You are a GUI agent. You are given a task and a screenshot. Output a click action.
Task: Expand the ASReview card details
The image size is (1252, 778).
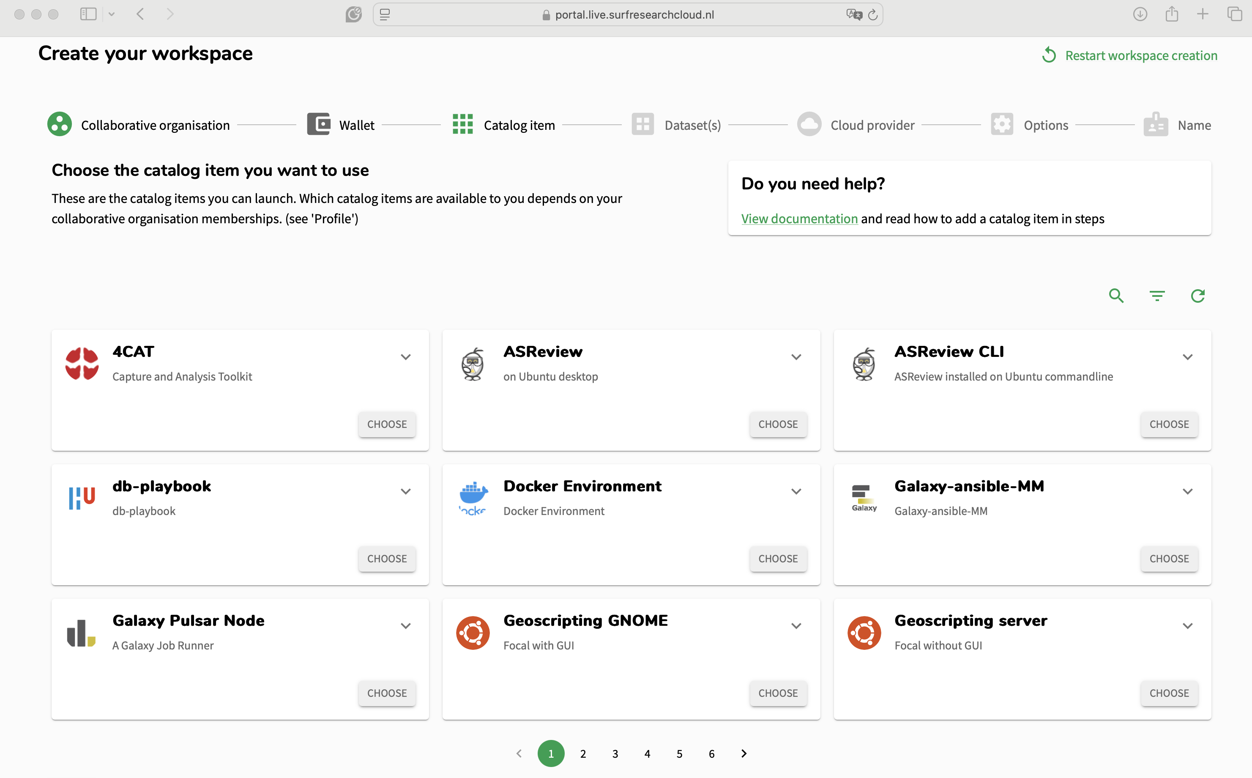[x=796, y=356]
